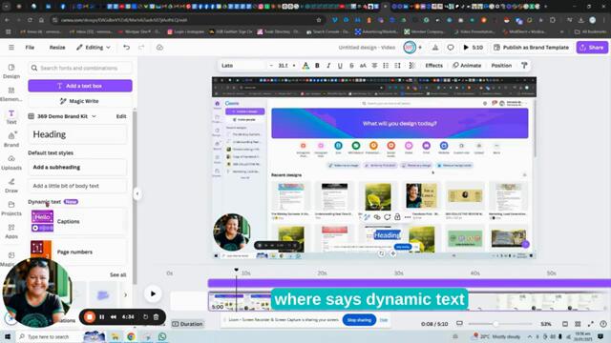Open the Duration setting
This screenshot has width=611, height=343.
pos(187,324)
